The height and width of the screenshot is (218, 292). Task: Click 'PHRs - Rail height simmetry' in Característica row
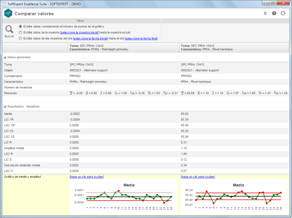pos(88,82)
